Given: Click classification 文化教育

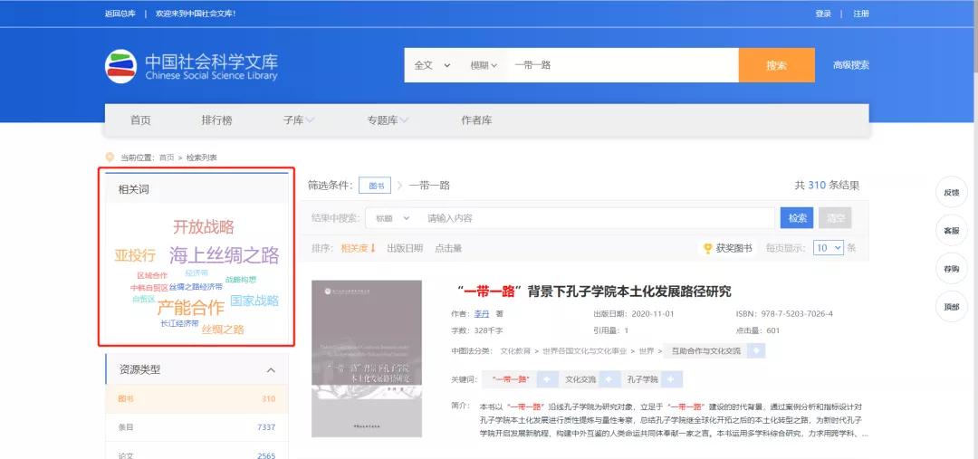Looking at the screenshot, I should point(515,351).
